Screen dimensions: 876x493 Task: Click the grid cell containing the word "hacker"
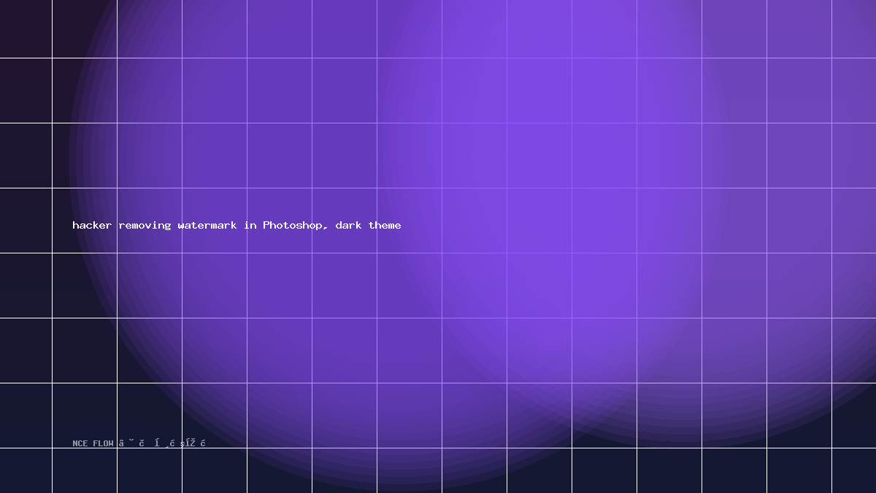pos(85,221)
